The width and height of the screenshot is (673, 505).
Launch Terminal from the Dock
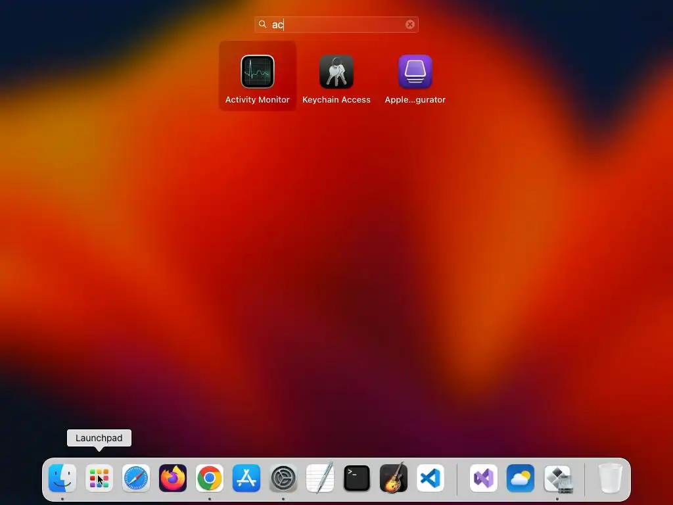pos(357,478)
